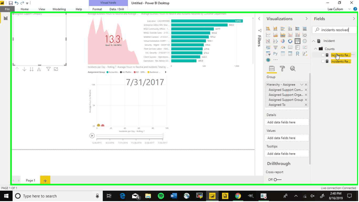359x202 pixels.
Task: Open Quick Access Toolbar customize dropdown
Action: pyautogui.click(x=27, y=3)
